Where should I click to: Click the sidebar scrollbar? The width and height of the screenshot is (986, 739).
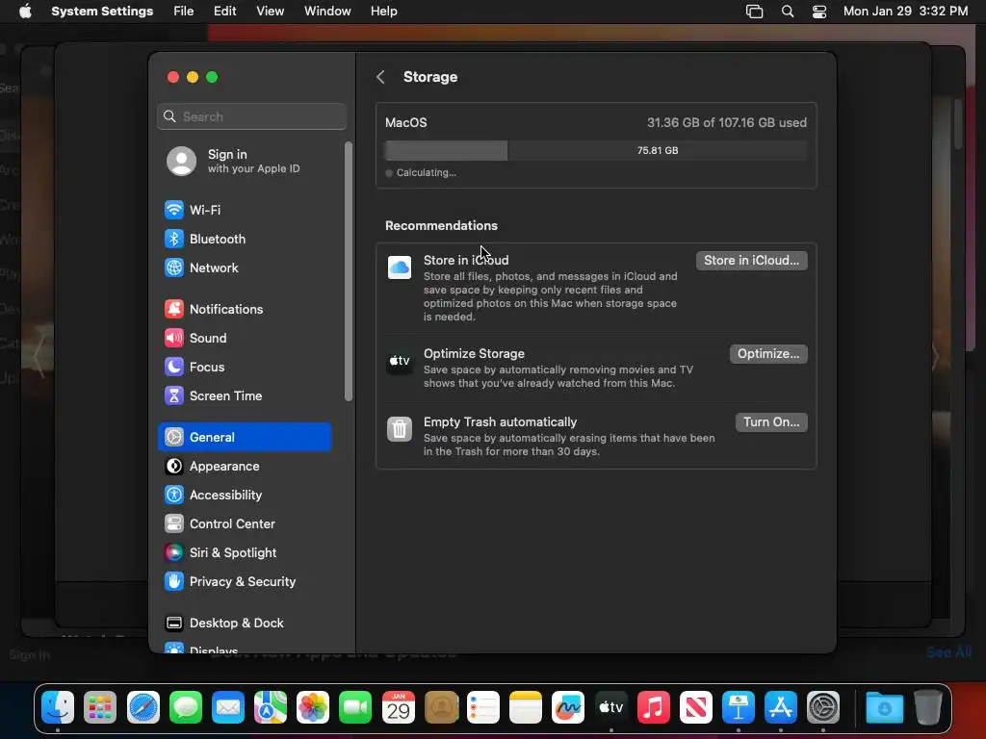(x=349, y=271)
